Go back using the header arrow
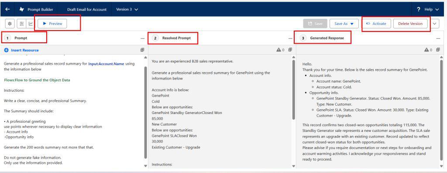The image size is (447, 173). [8, 10]
